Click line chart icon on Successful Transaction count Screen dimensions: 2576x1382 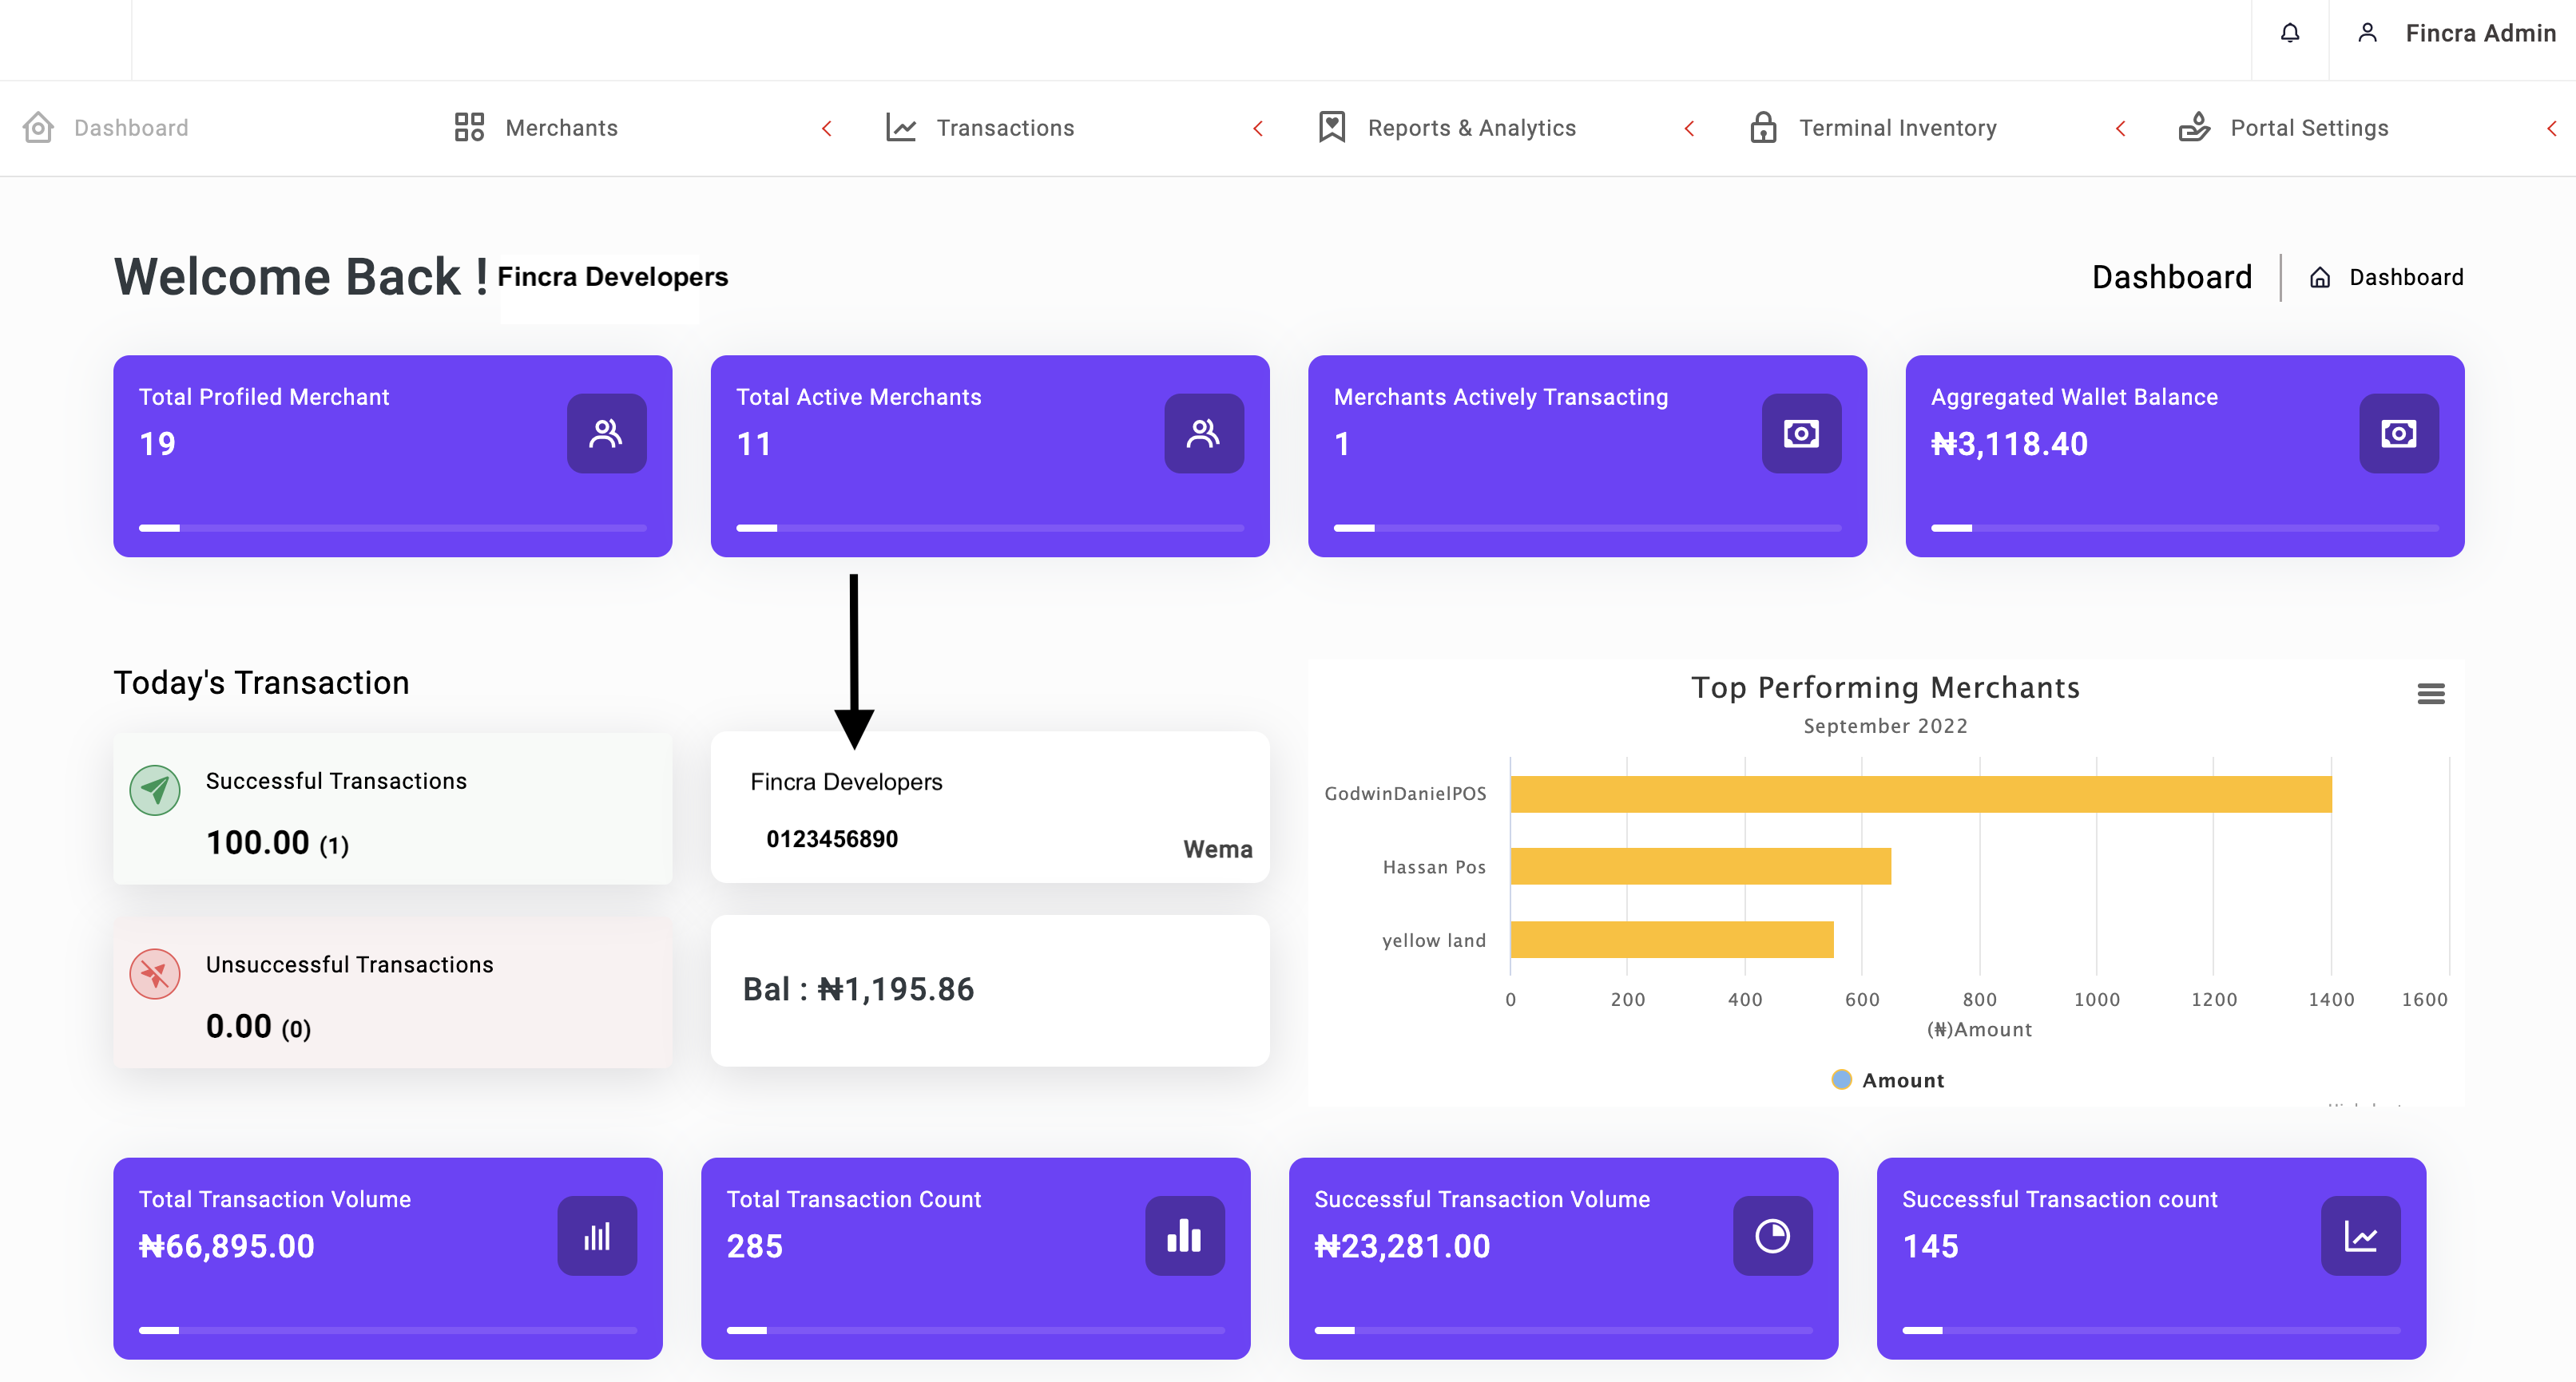pyautogui.click(x=2360, y=1236)
